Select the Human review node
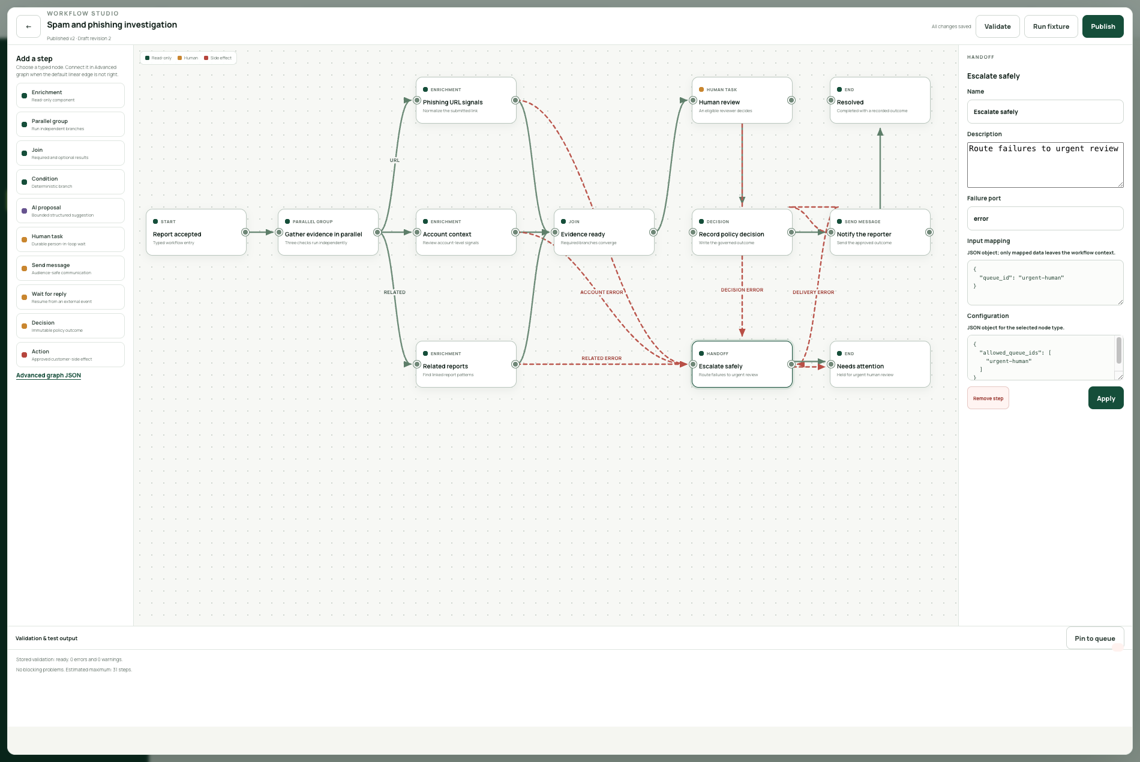The height and width of the screenshot is (762, 1140). click(742, 100)
